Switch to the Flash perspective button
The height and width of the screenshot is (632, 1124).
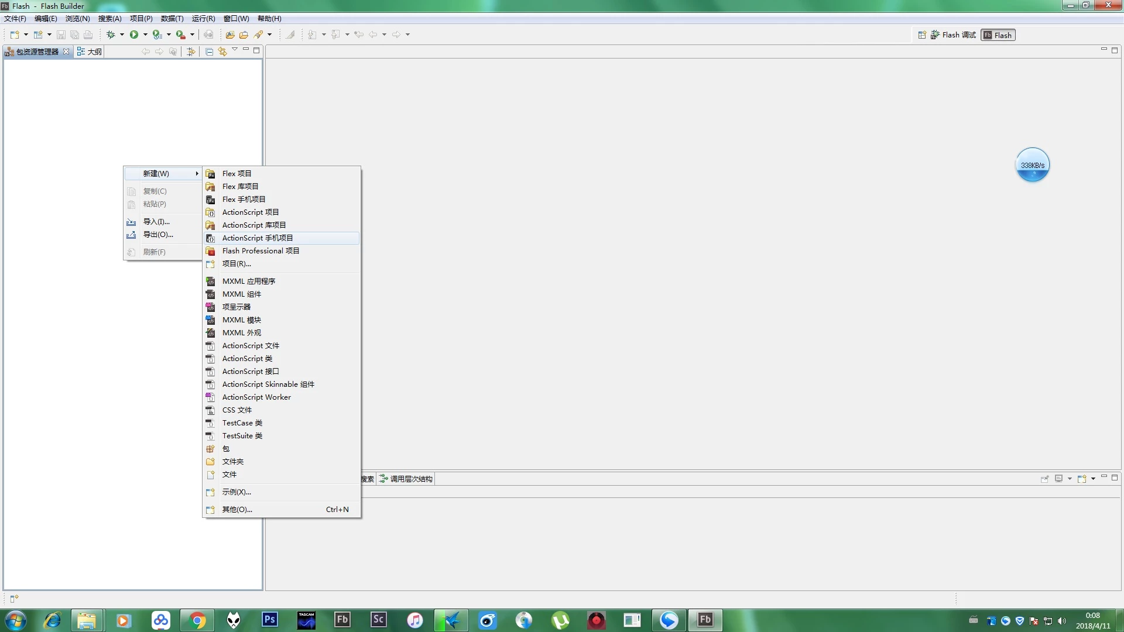998,35
